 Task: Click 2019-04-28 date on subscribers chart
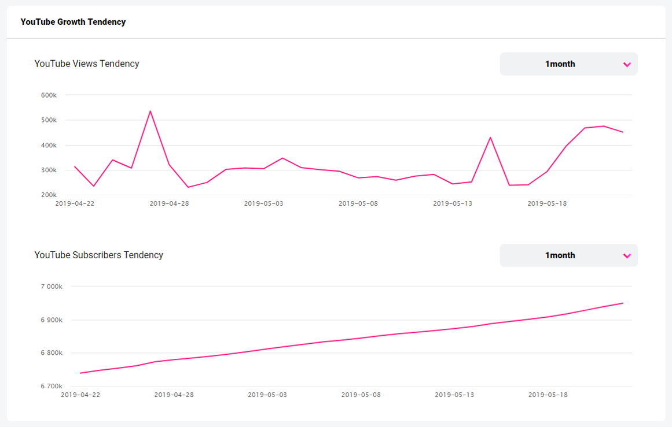coord(174,395)
